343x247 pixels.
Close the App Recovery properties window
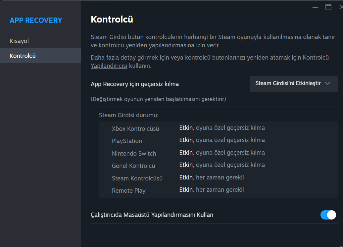coord(341,7)
